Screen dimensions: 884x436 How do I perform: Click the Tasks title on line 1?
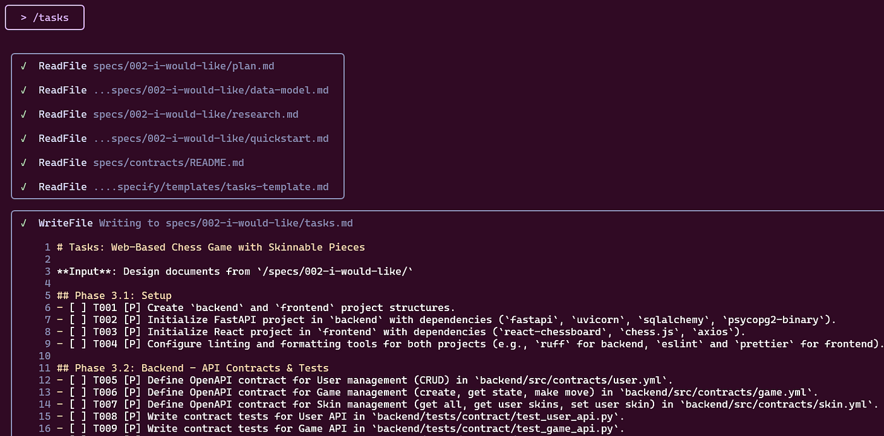[211, 247]
